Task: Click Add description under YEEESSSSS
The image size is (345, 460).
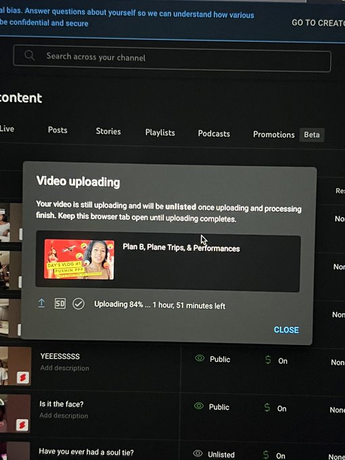Action: click(64, 368)
